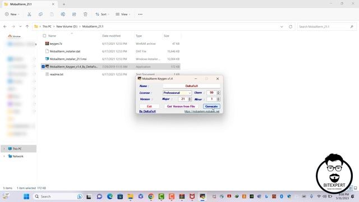Click the Get Version from File button
Image resolution: width=359 pixels, height=202 pixels.
coord(181,106)
